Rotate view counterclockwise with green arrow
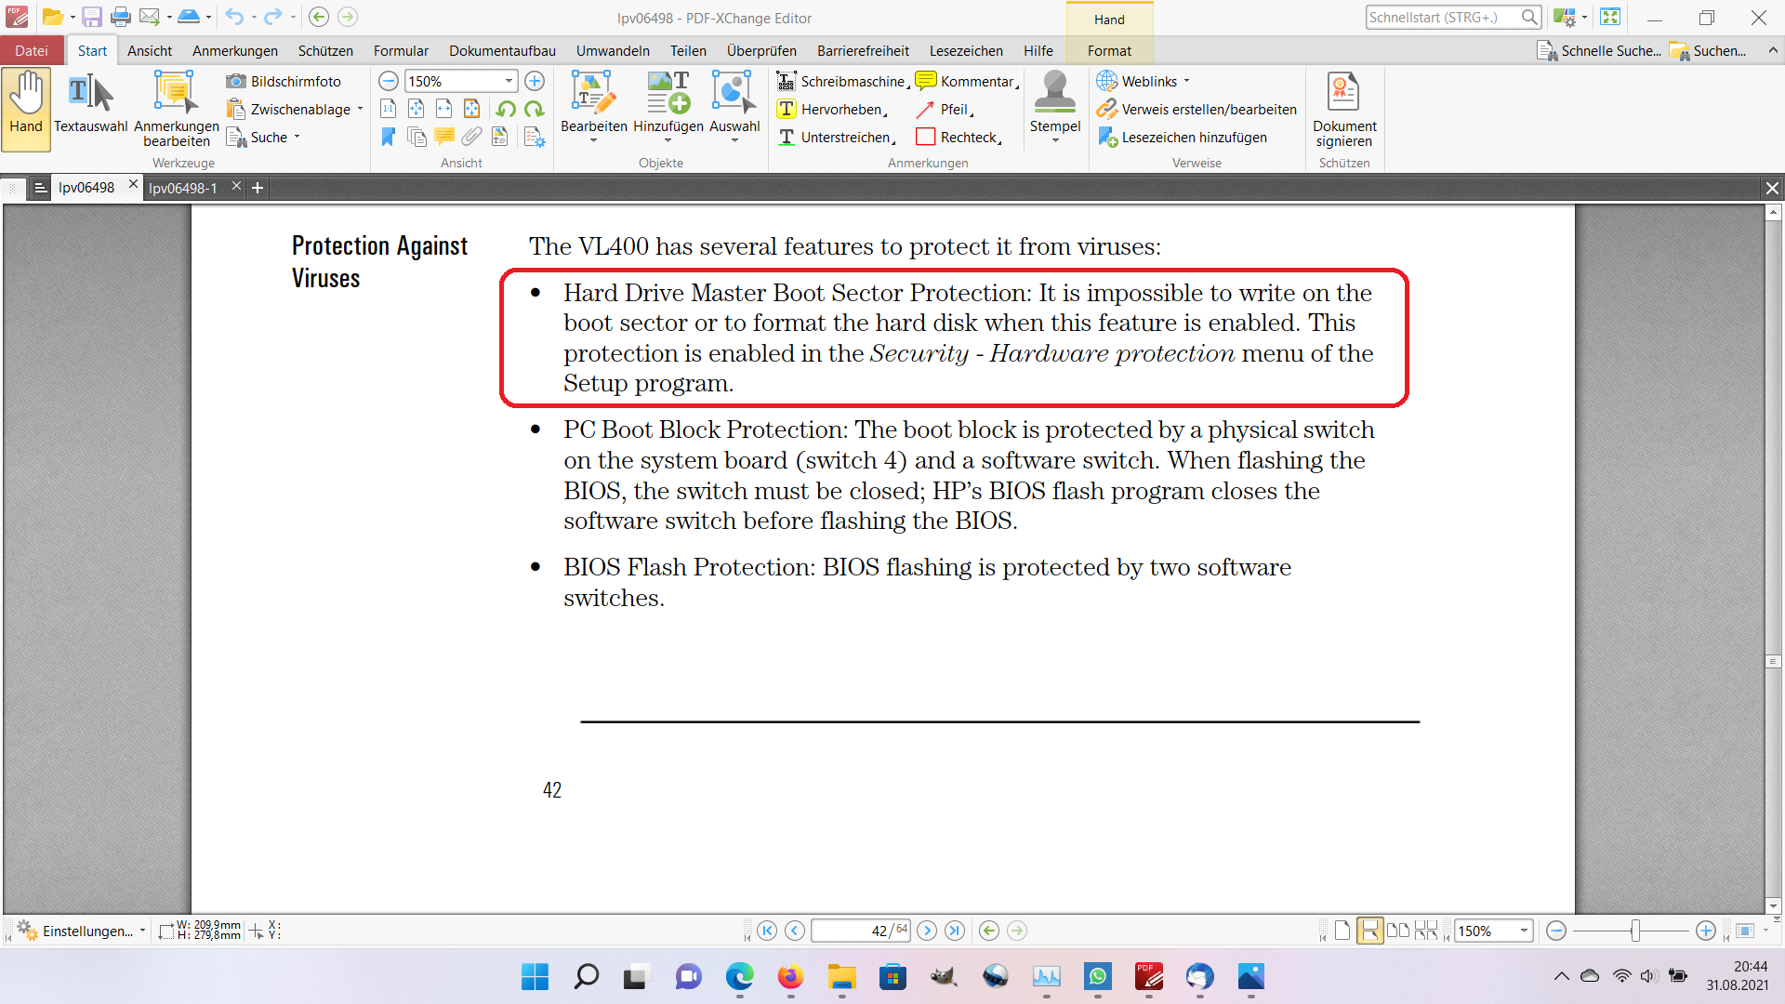 (506, 110)
